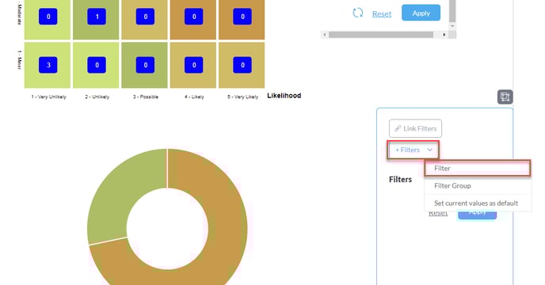The height and width of the screenshot is (285, 545).
Task: Click the vertical scrollbar down arrow
Action: tap(452, 26)
